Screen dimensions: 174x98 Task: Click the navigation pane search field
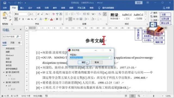coord(9,37)
